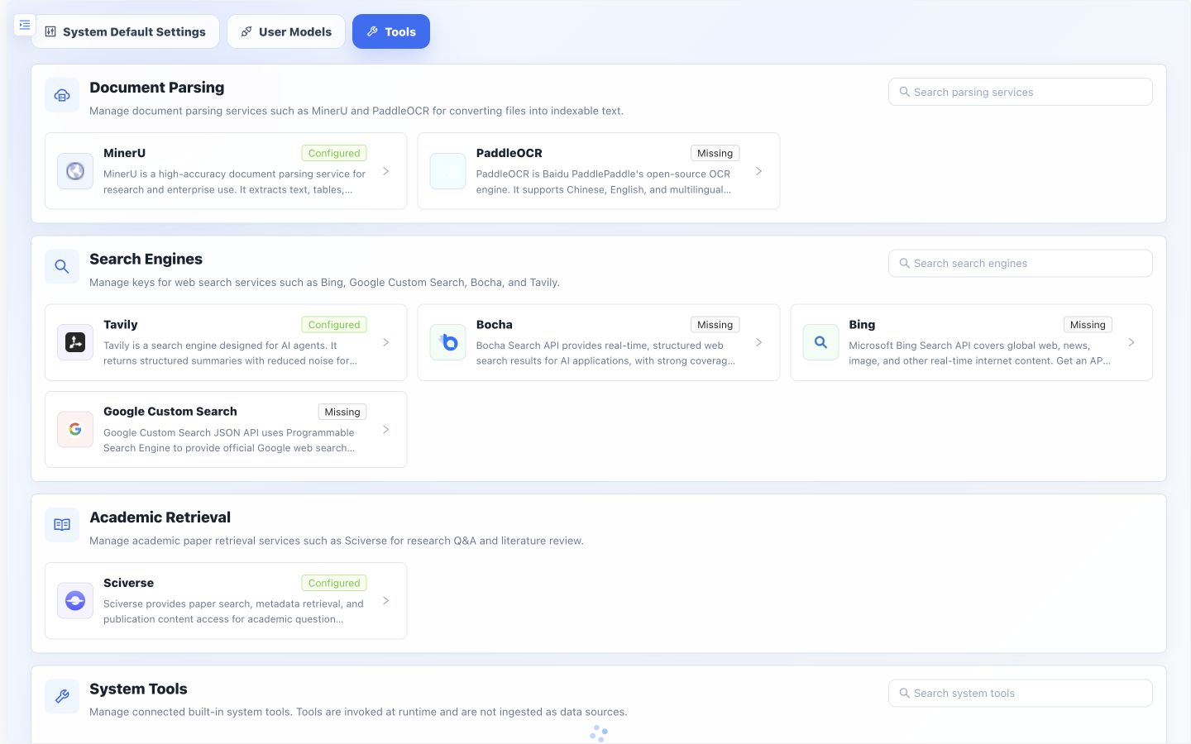
Task: Open the Google Custom Search title
Action: (170, 412)
